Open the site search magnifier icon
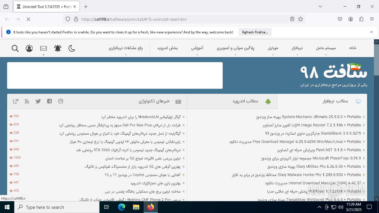 click(x=15, y=48)
